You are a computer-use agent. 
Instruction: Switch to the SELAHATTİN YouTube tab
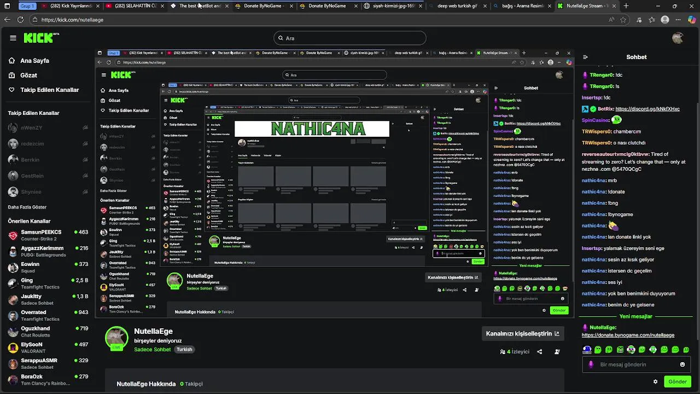(x=134, y=6)
